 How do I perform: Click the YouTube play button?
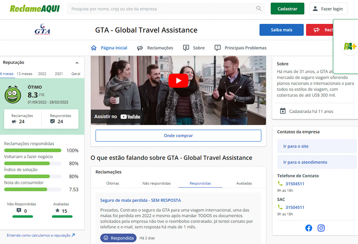pyautogui.click(x=178, y=81)
